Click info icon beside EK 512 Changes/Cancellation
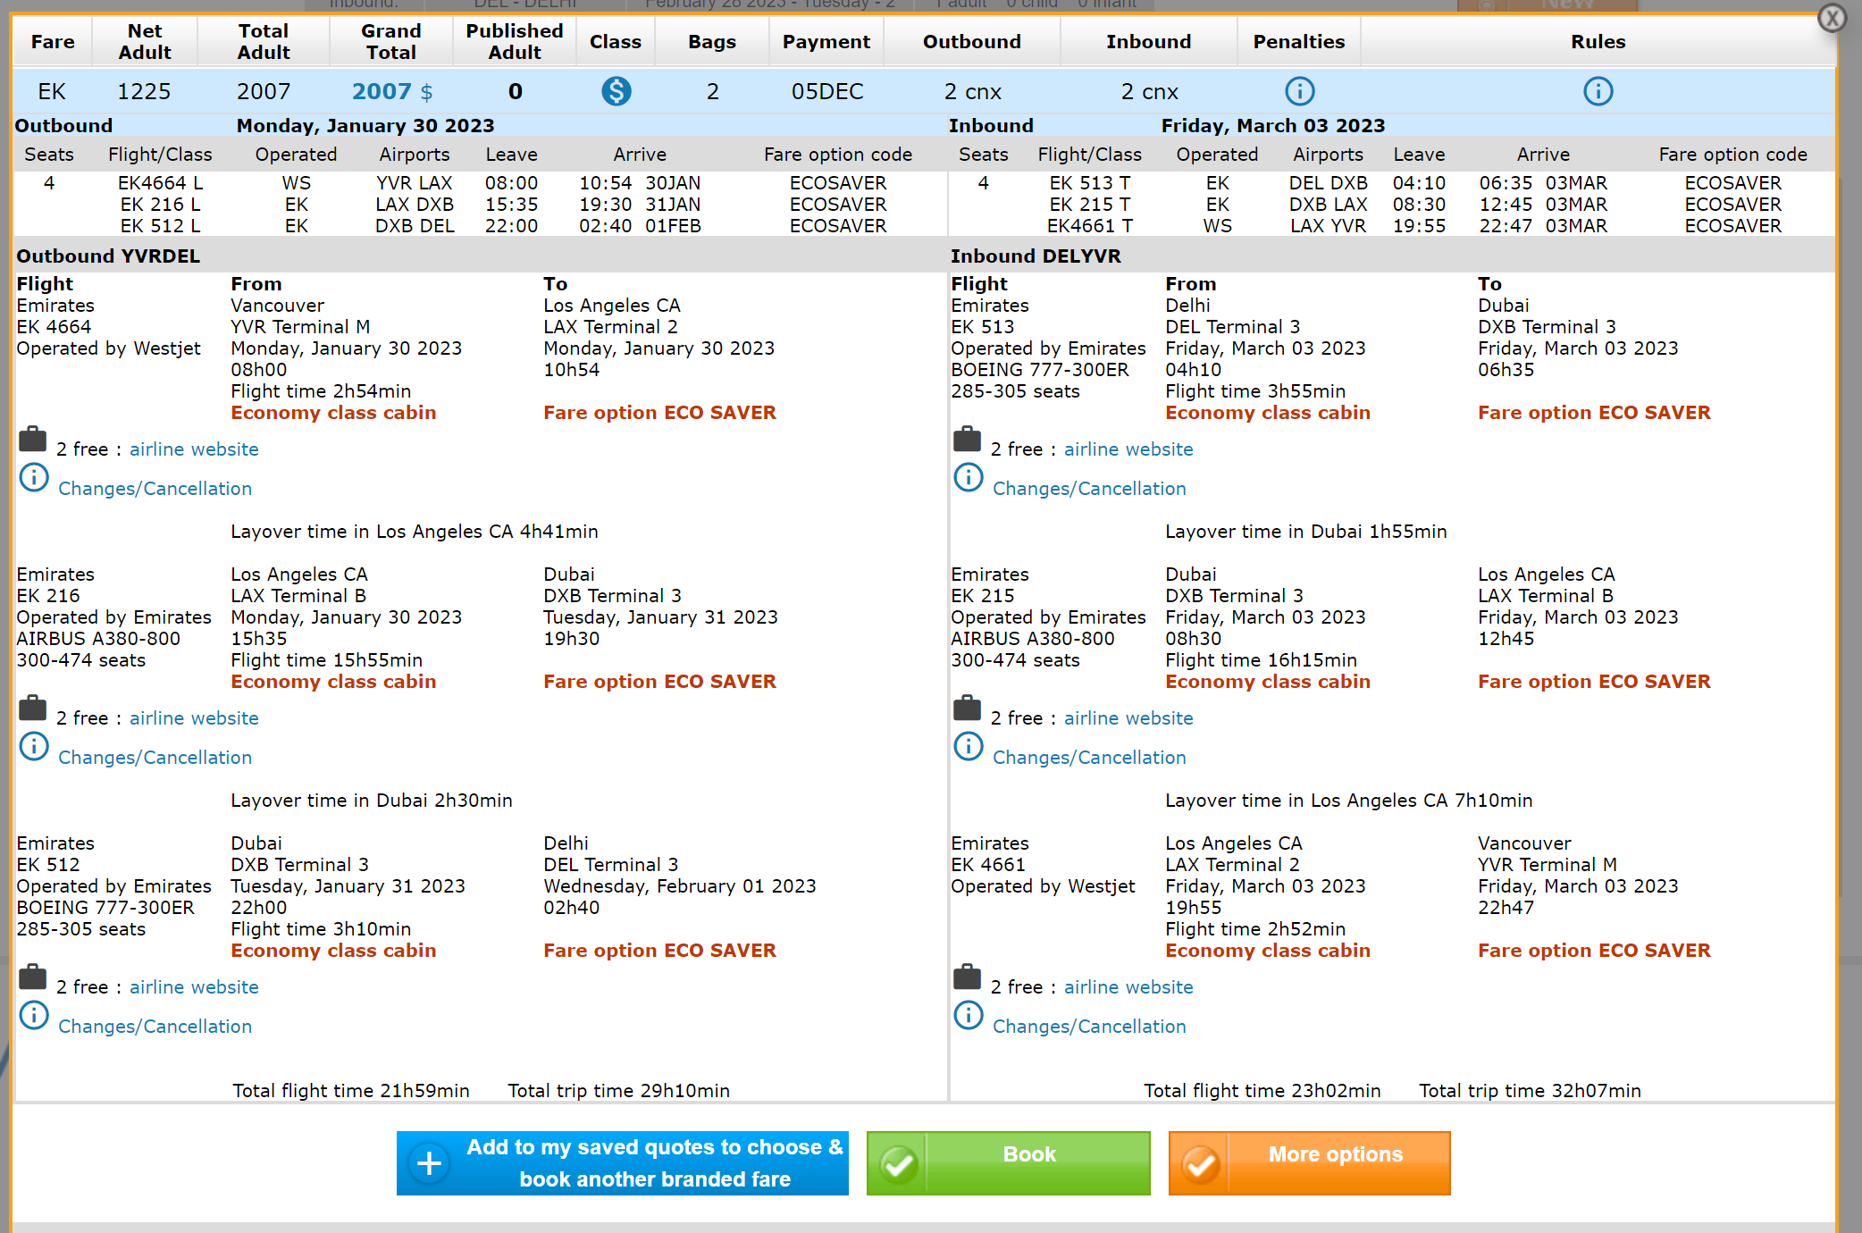 tap(34, 1016)
